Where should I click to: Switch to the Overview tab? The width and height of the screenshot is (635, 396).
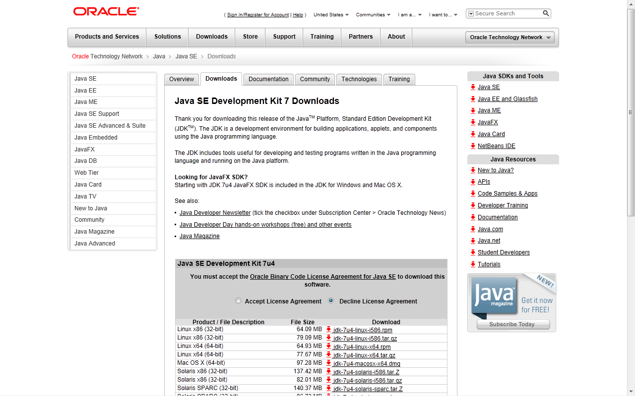point(182,79)
